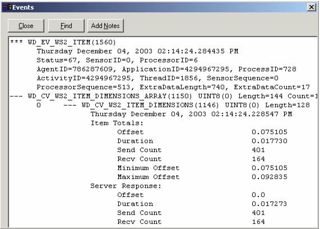Click the Close button
The height and width of the screenshot is (229, 320).
(26, 26)
